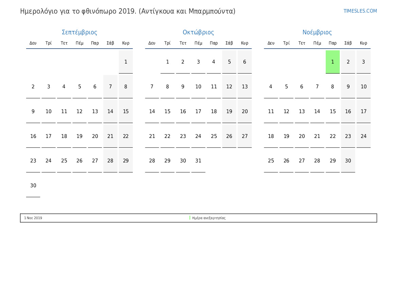Select September 1 in the Κυρ column
The height and width of the screenshot is (281, 397).
[126, 62]
